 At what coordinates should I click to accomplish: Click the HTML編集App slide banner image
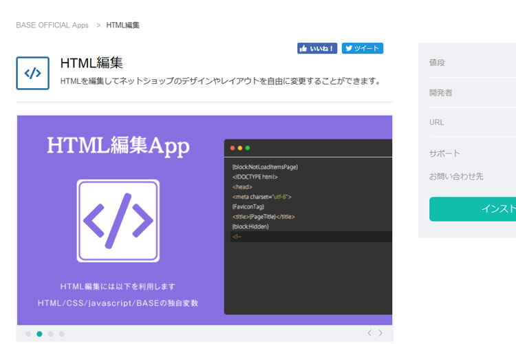point(204,219)
